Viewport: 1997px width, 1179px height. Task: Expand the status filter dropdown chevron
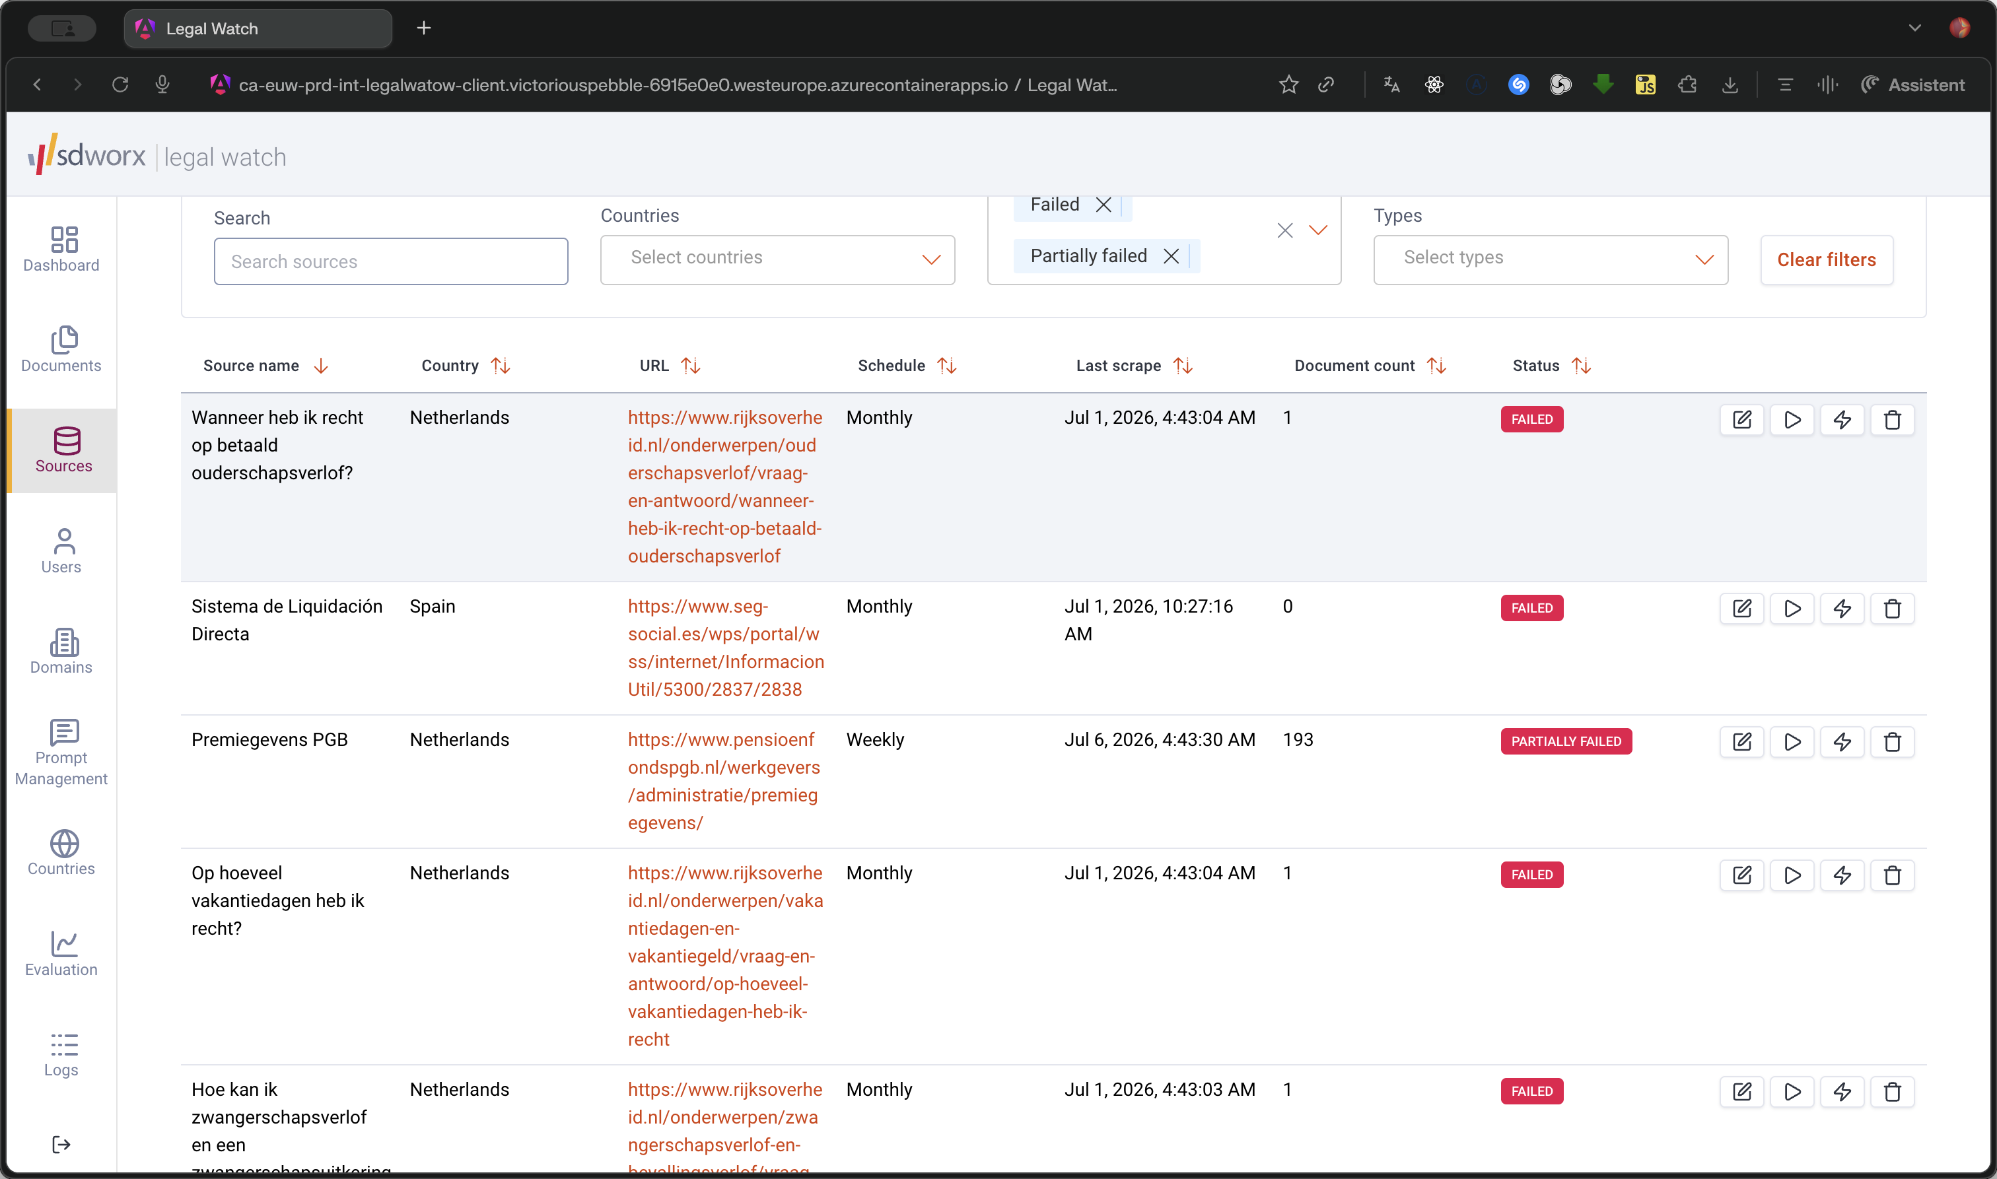1317,230
